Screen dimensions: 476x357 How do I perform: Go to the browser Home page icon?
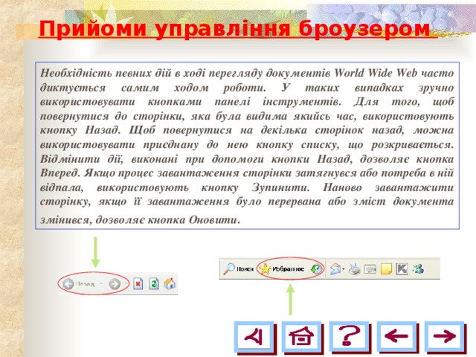coord(170,283)
